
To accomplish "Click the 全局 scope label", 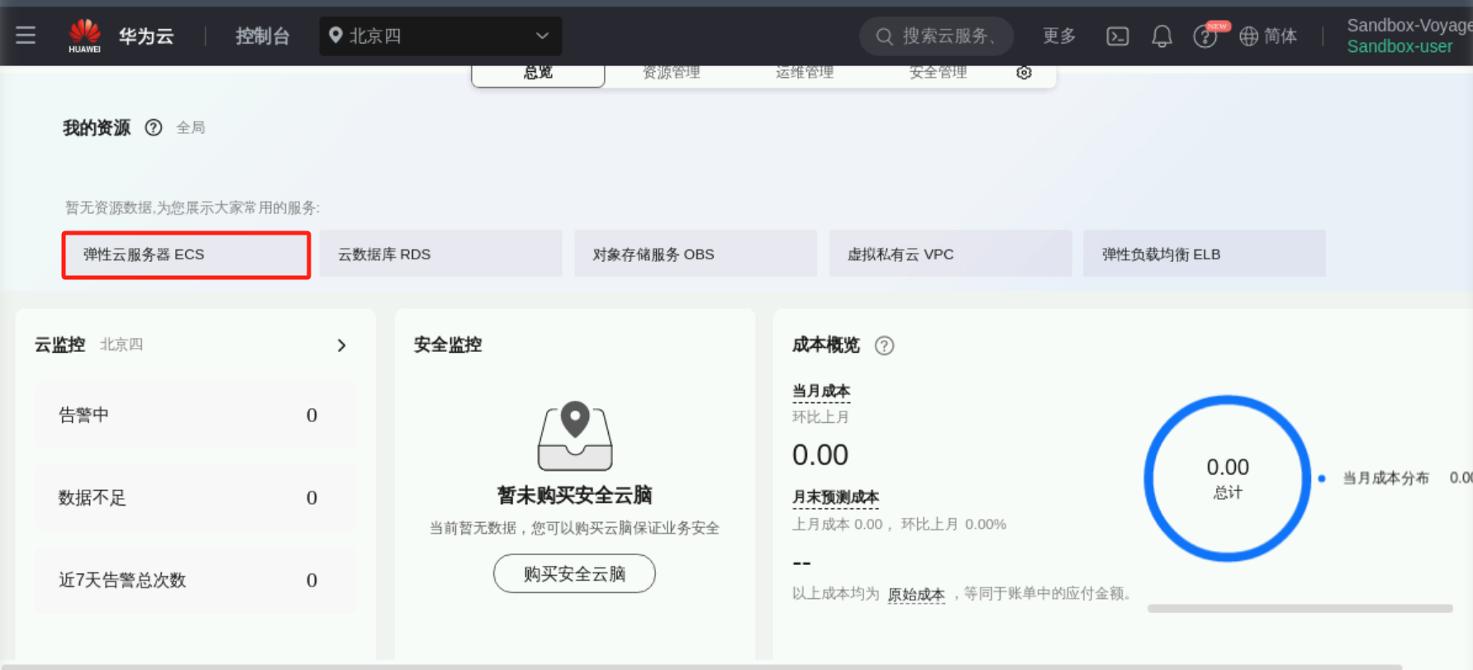I will 191,127.
